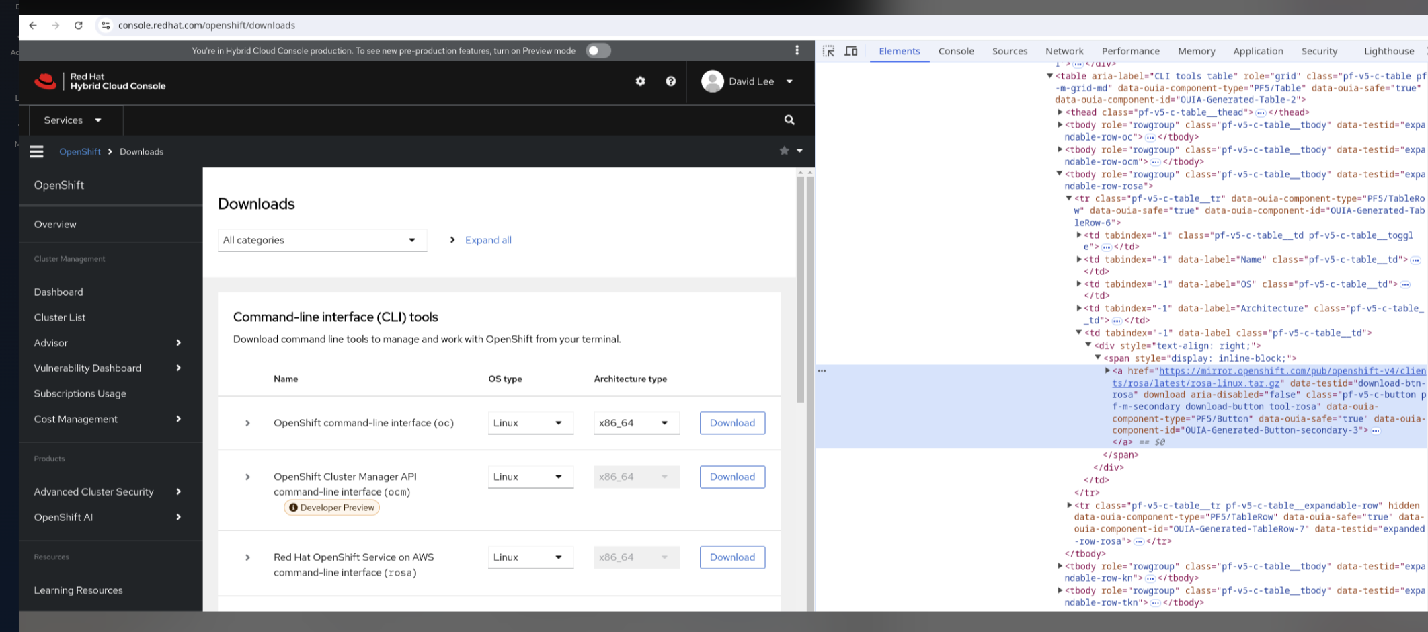Viewport: 1428px width, 632px height.
Task: Open the Performance tab in DevTools
Action: (x=1130, y=51)
